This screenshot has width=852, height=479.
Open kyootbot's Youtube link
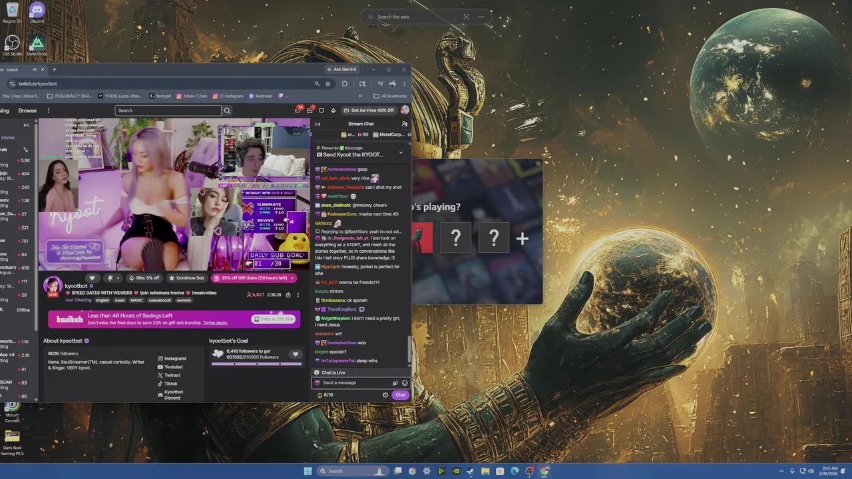pyautogui.click(x=170, y=367)
